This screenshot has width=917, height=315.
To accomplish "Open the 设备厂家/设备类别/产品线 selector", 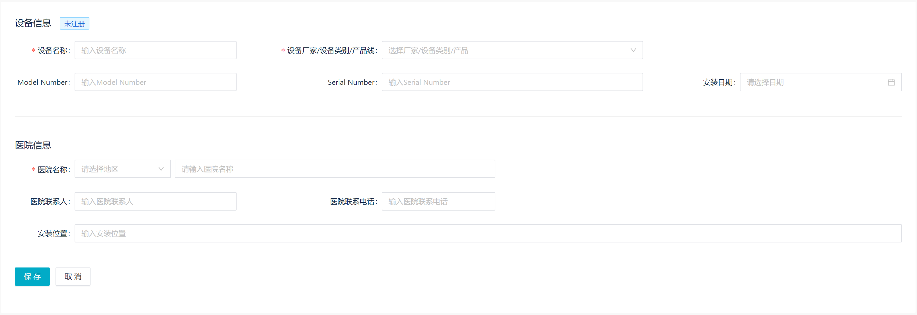I will (x=512, y=50).
